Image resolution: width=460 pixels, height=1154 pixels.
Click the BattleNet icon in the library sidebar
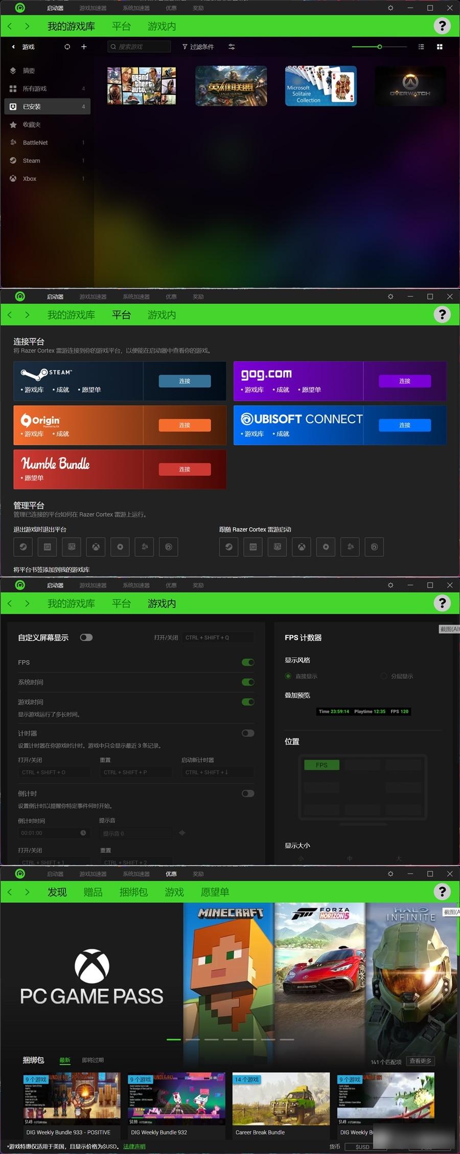coord(13,142)
